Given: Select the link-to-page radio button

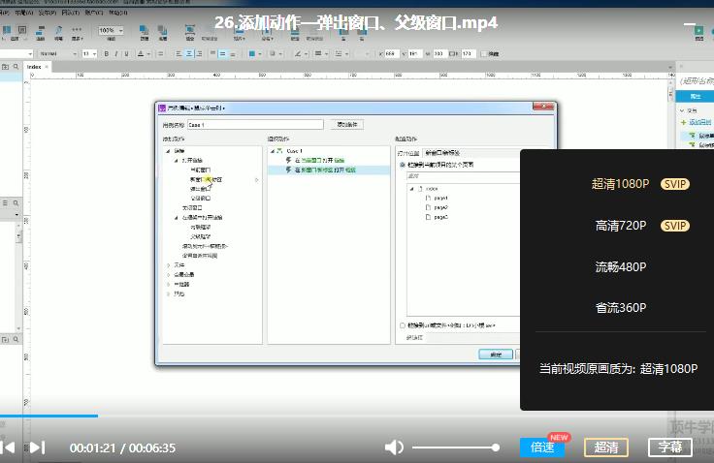Looking at the screenshot, I should coord(403,166).
